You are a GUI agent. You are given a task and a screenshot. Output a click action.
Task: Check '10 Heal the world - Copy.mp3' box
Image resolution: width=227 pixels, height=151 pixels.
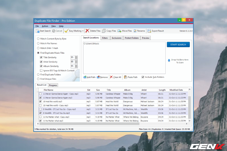(40, 105)
